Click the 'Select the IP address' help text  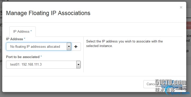(x=124, y=43)
